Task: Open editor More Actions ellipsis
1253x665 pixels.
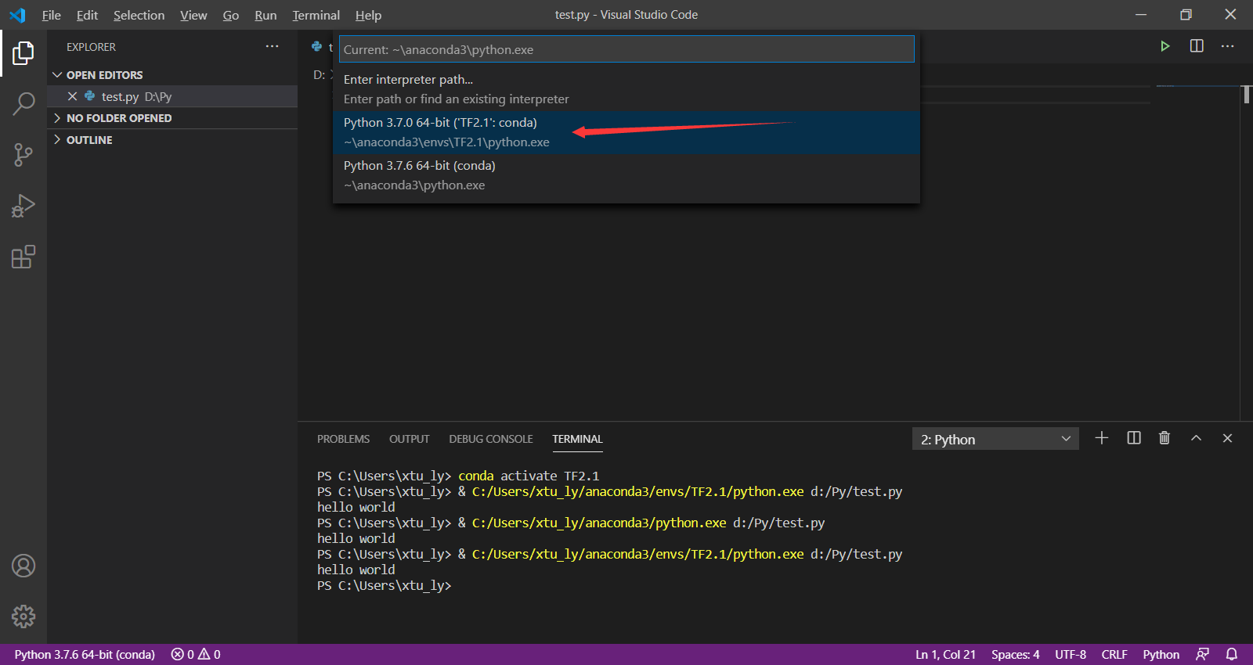Action: point(1227,46)
